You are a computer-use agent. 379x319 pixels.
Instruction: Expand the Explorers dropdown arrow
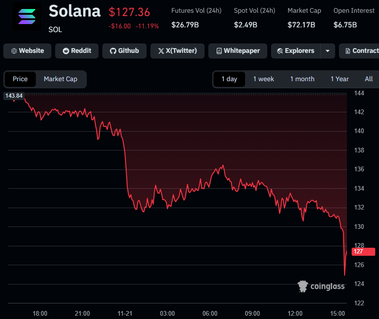coord(328,51)
